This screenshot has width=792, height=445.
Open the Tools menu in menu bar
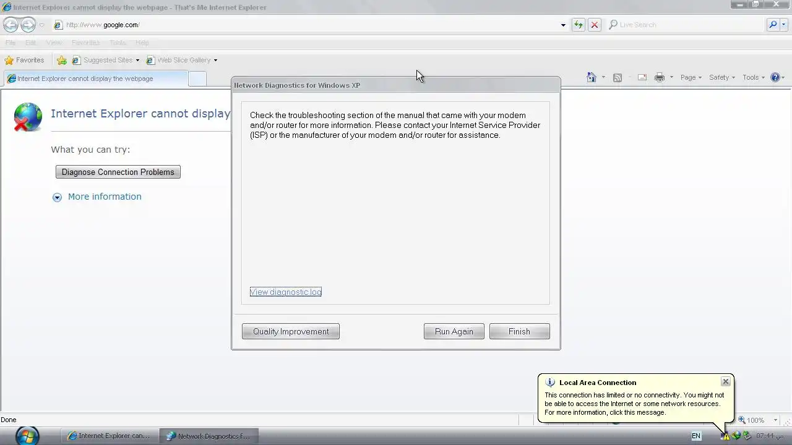118,43
